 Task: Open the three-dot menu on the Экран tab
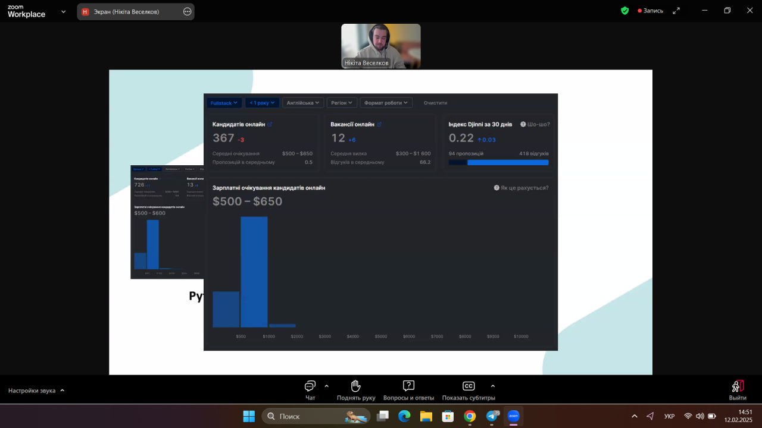point(187,11)
